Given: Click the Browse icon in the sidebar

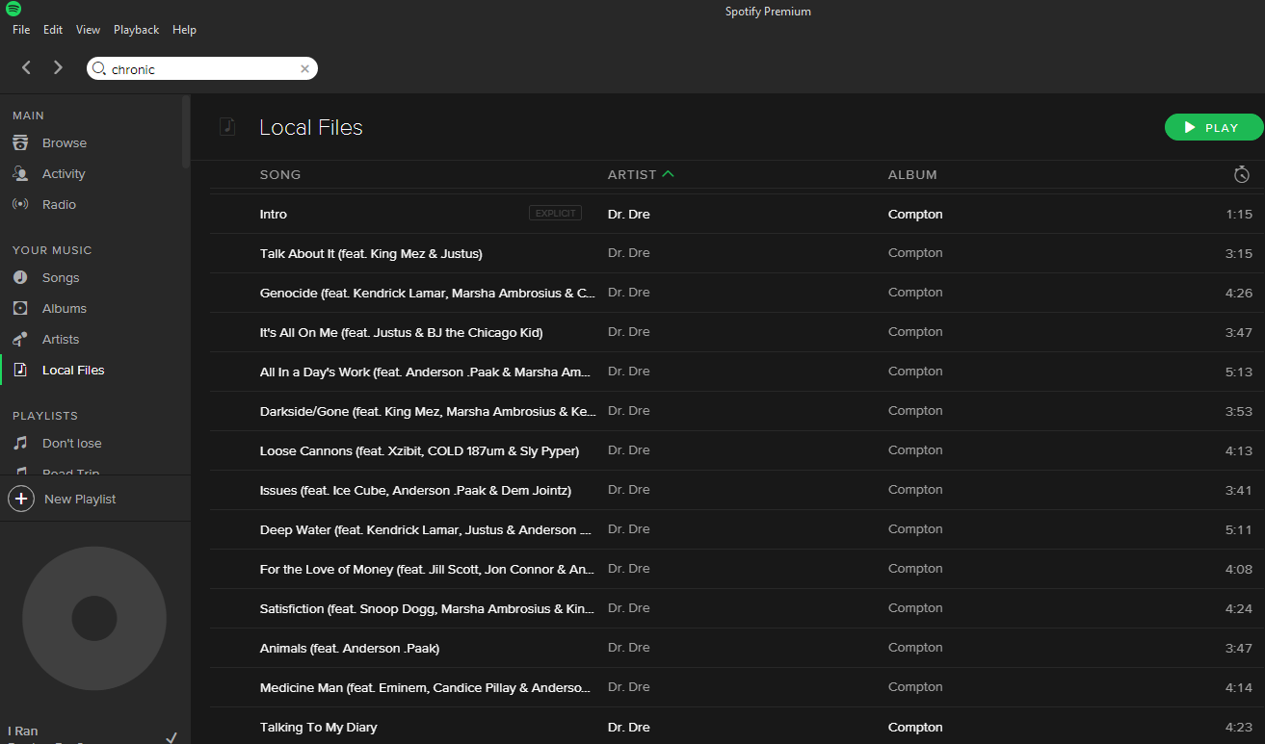Looking at the screenshot, I should pos(20,143).
